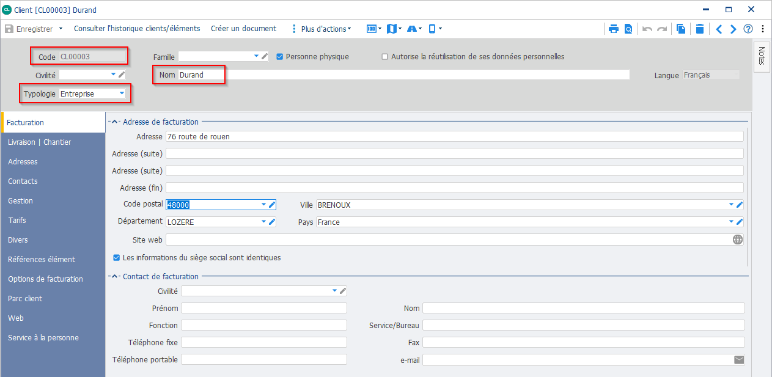This screenshot has width=772, height=377.
Task: Click the contact Civilité edit pencil icon
Action: (343, 291)
